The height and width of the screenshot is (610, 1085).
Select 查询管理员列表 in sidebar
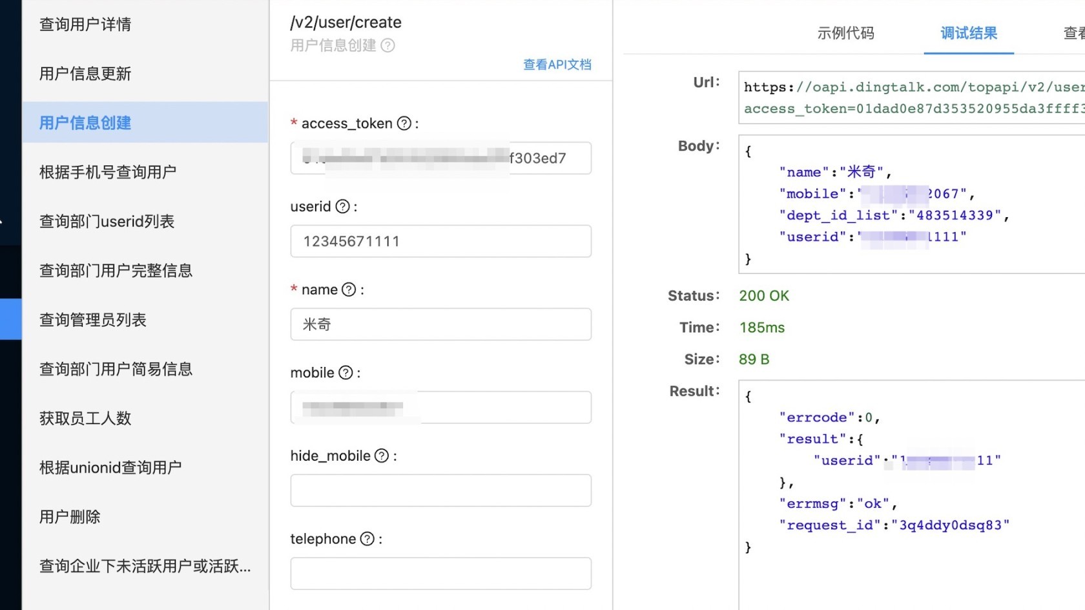click(x=93, y=320)
